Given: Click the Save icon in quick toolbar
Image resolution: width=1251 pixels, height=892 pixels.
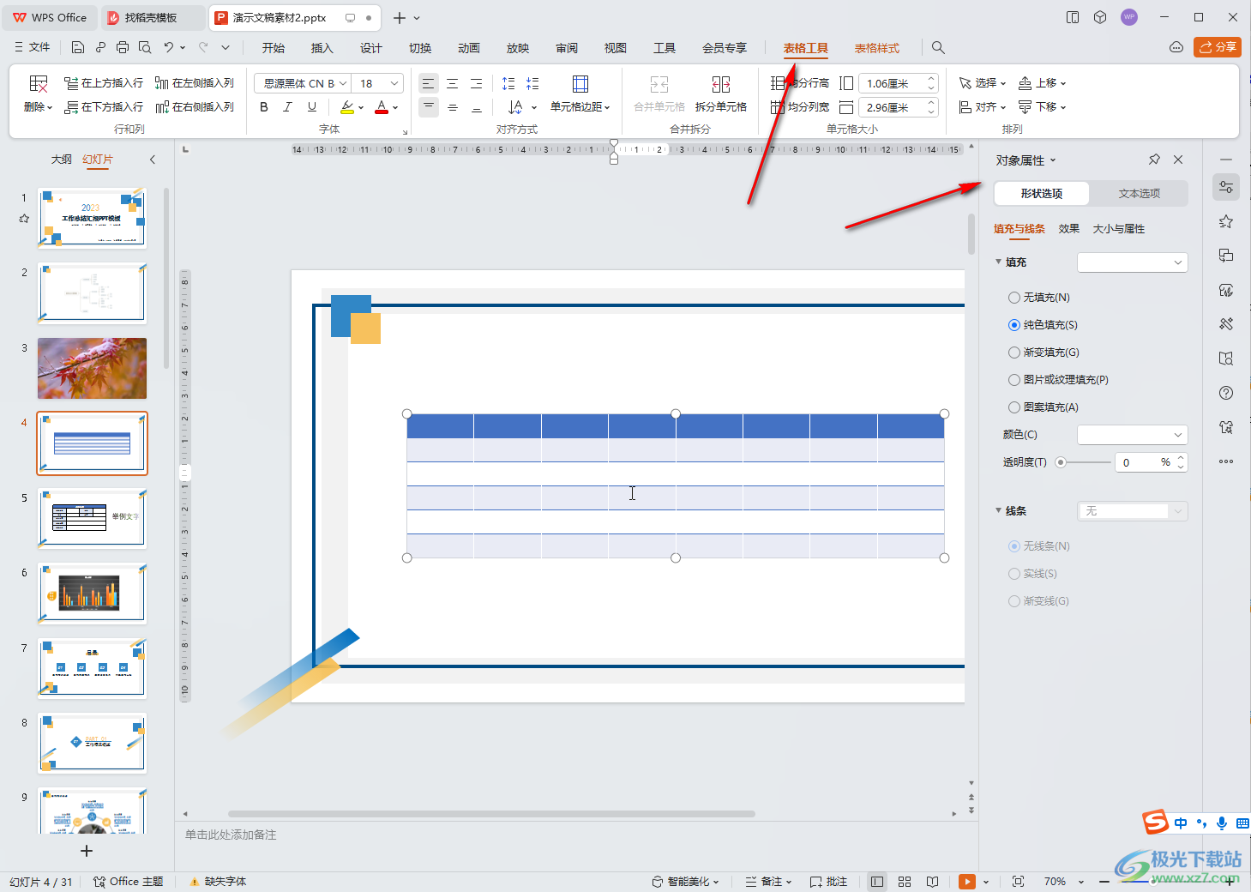Looking at the screenshot, I should 78,48.
